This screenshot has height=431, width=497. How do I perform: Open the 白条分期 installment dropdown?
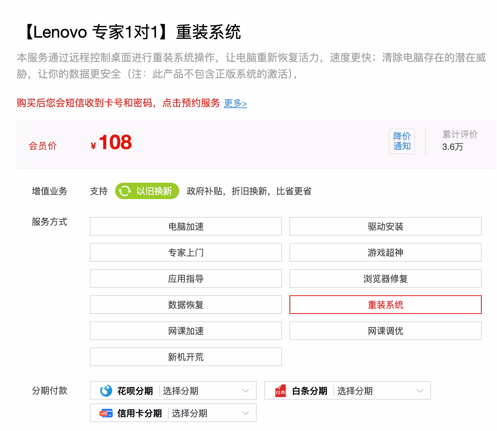pos(348,390)
